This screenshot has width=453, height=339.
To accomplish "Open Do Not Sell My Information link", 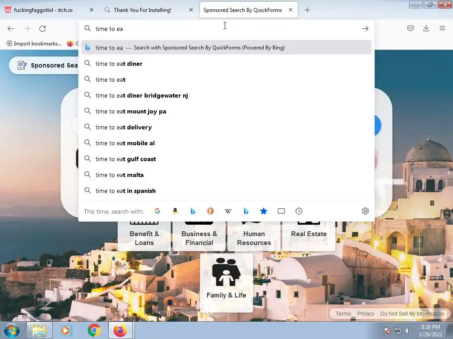I will [x=412, y=314].
